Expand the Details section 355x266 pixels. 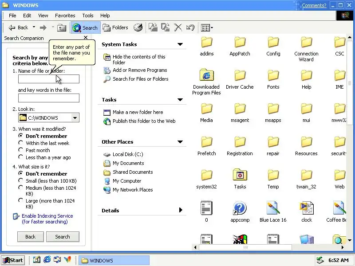point(181,210)
